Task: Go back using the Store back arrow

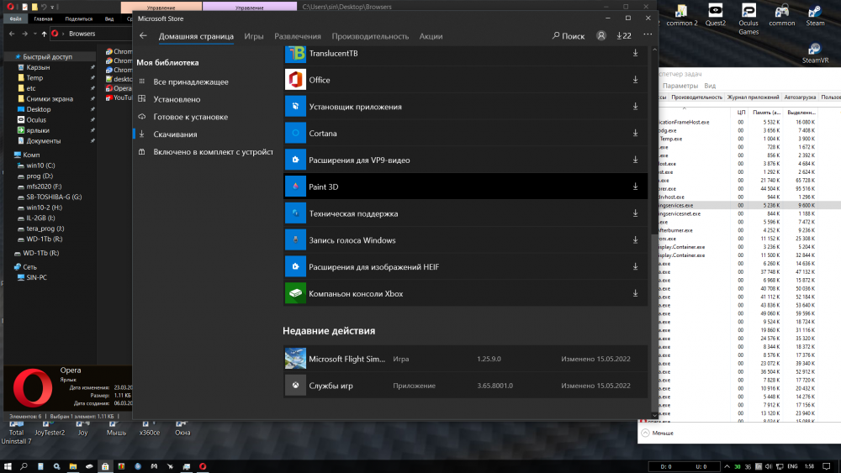Action: (x=143, y=36)
